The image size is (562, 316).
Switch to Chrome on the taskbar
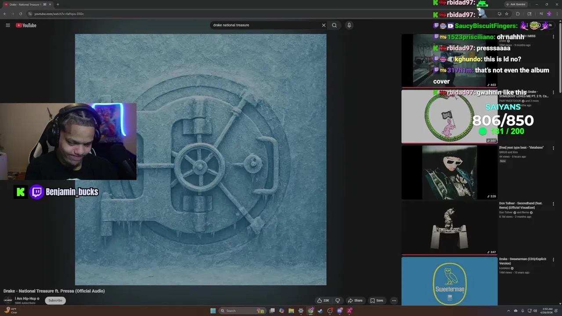(x=310, y=311)
